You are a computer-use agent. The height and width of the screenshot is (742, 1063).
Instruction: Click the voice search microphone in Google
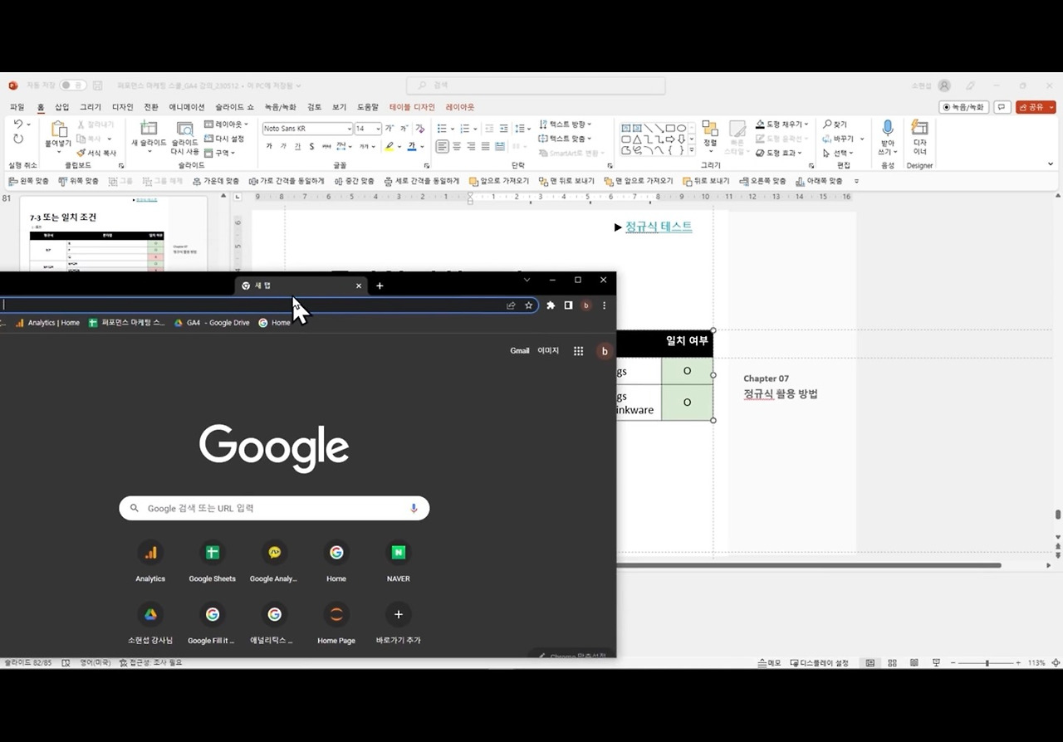pyautogui.click(x=414, y=508)
